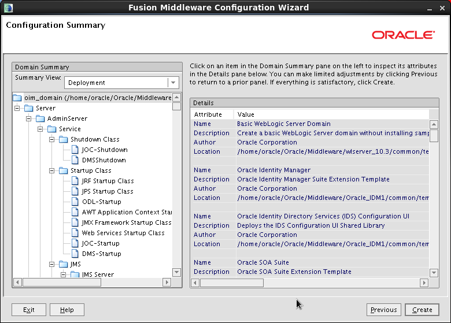
Task: Click the AWT Application Context document icon
Action: click(x=75, y=212)
